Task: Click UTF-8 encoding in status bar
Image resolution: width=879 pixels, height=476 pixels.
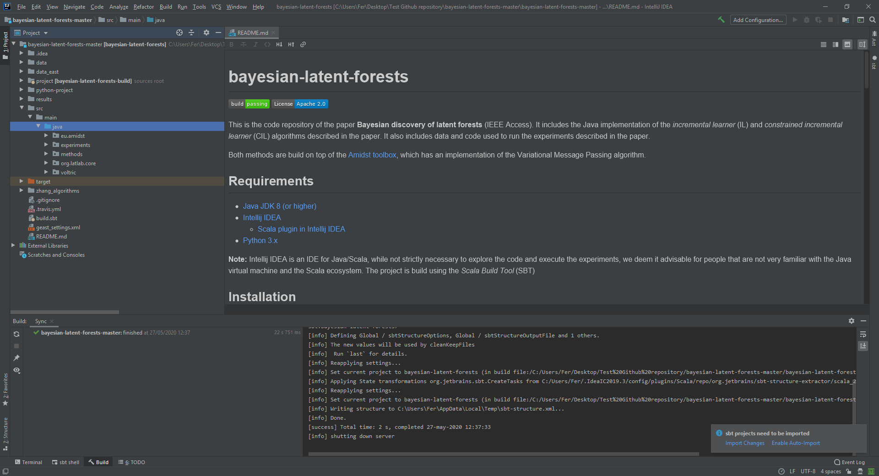Action: tap(808, 471)
